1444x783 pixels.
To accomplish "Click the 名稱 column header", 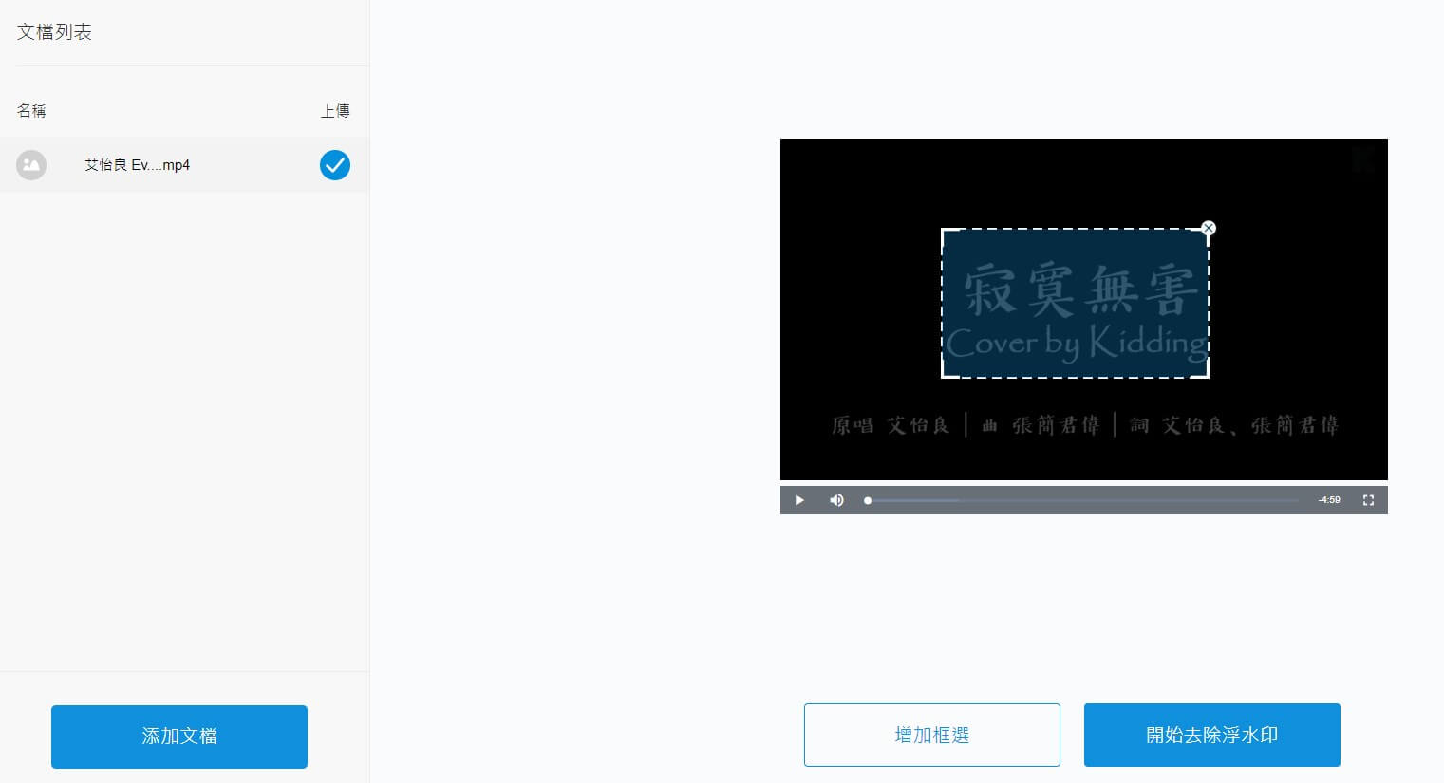I will pyautogui.click(x=31, y=111).
